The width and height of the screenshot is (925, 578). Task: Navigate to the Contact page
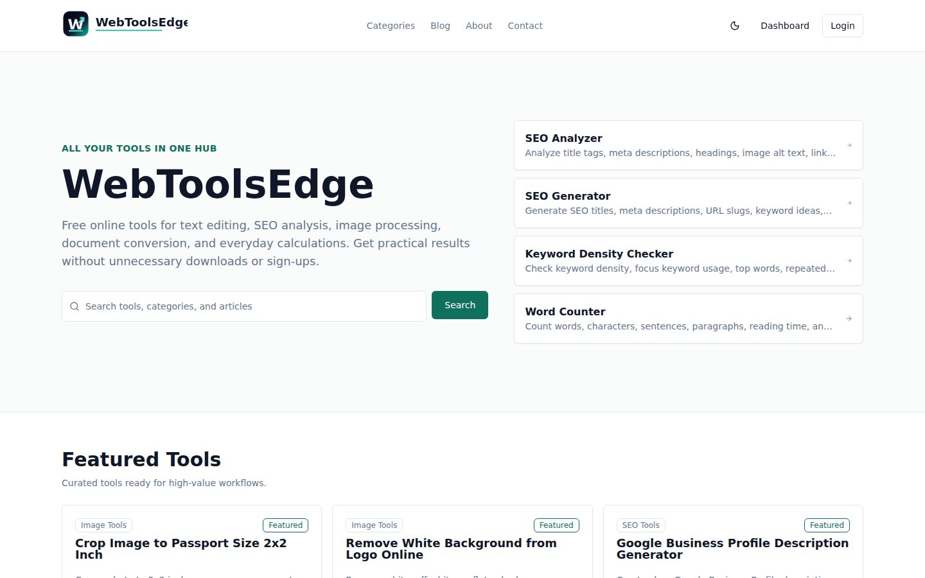tap(525, 26)
